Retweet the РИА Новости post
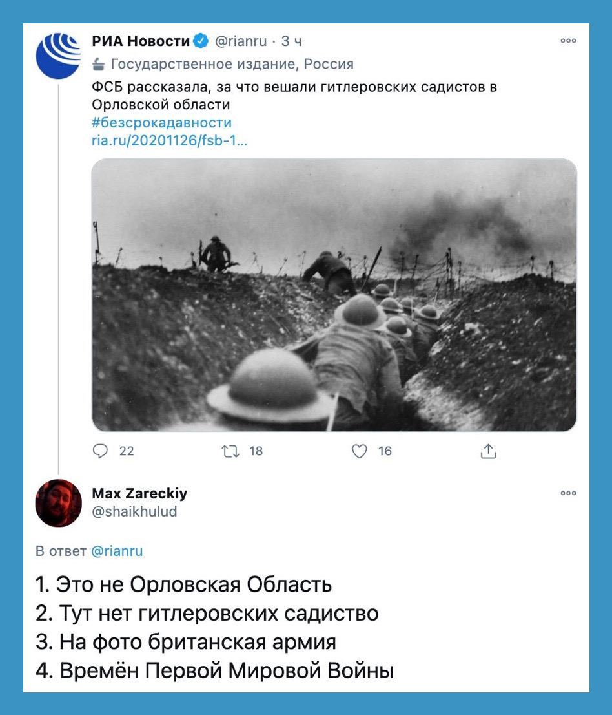612x715 pixels. [x=230, y=451]
